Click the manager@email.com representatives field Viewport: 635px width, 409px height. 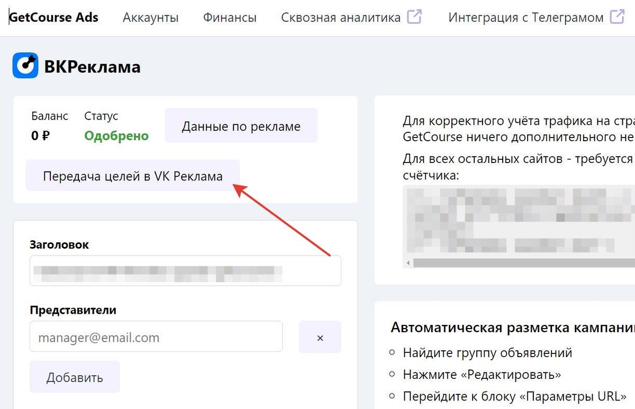click(156, 337)
